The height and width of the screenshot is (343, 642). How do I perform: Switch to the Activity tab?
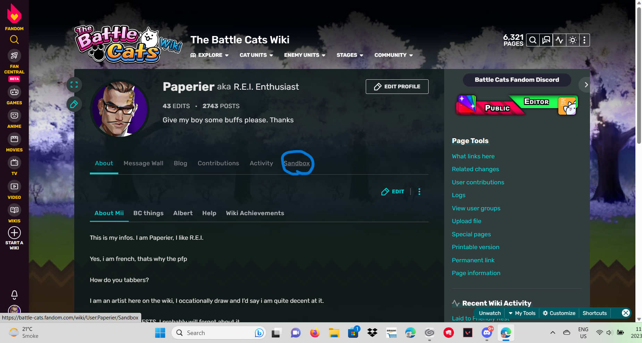pyautogui.click(x=261, y=163)
